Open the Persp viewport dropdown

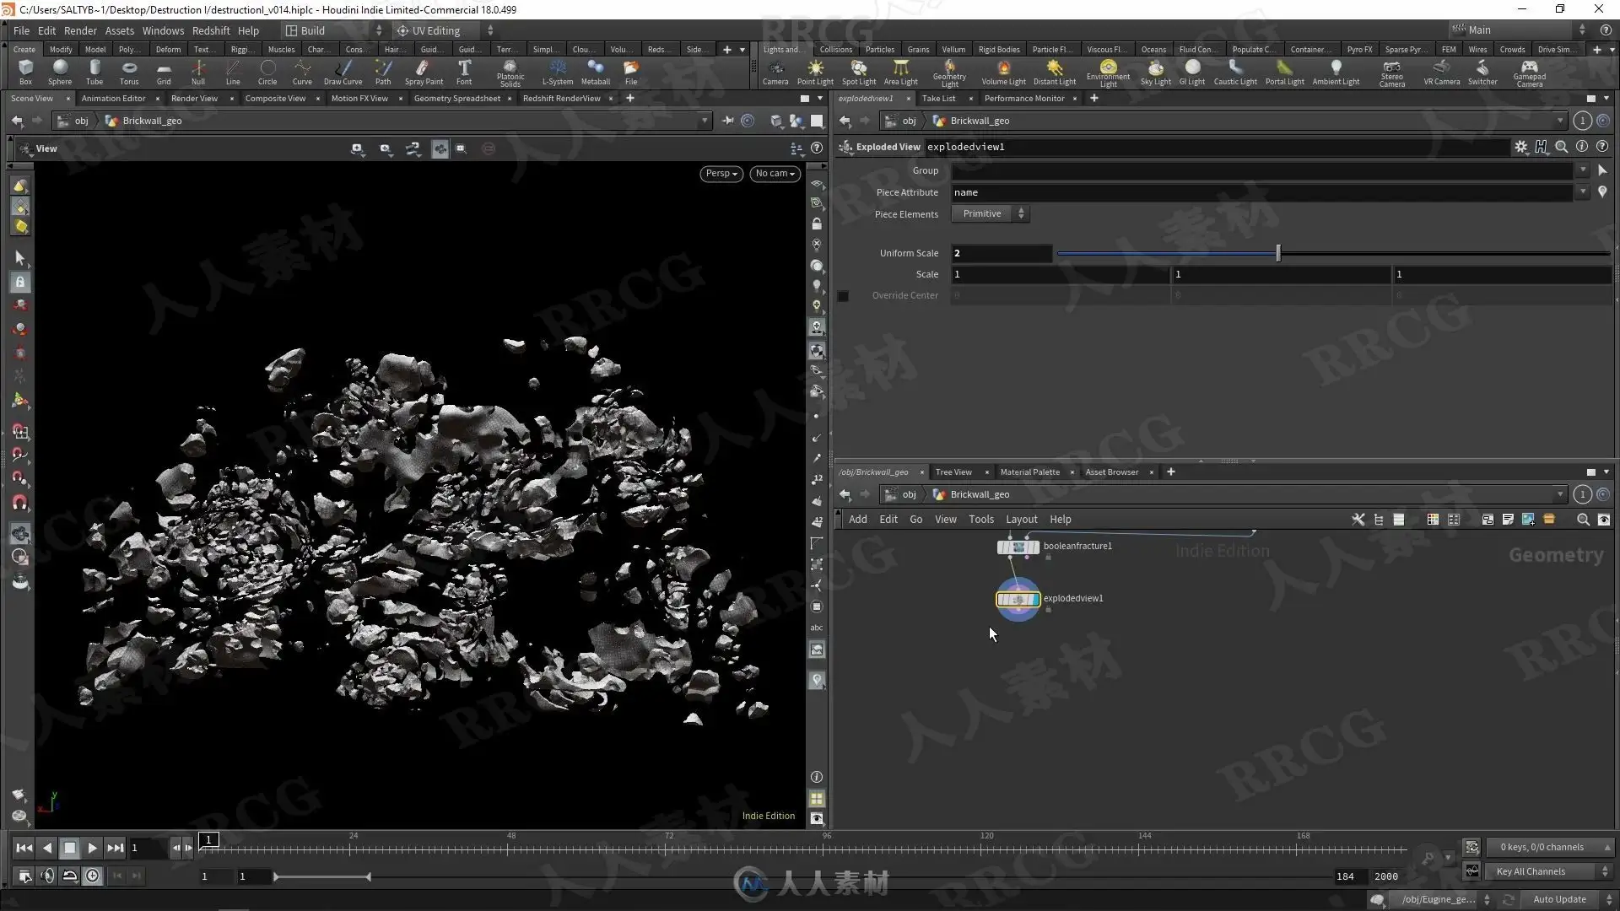[x=721, y=174]
